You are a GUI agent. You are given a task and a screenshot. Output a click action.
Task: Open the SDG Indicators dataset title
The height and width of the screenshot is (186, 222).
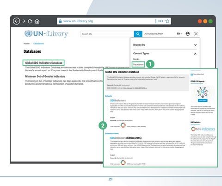pyautogui.click(x=118, y=100)
